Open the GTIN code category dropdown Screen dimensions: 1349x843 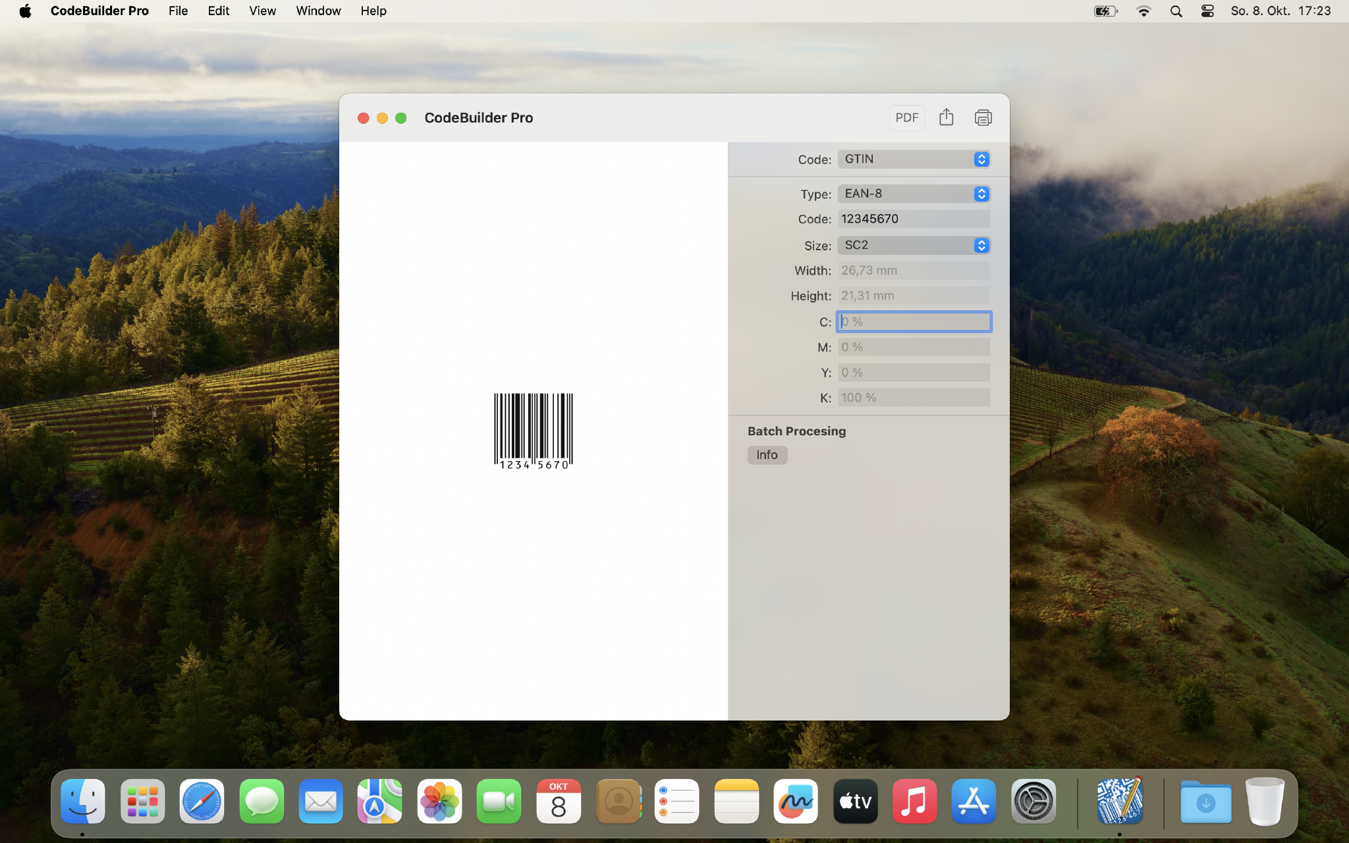(x=914, y=159)
